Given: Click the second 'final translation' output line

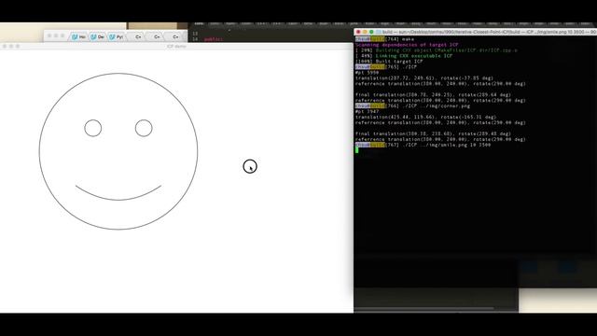Looking at the screenshot, I should (x=433, y=133).
